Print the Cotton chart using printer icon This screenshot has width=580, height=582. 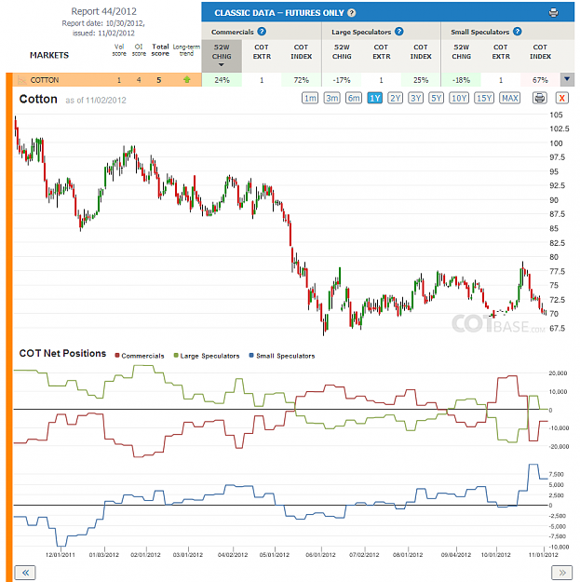click(540, 98)
